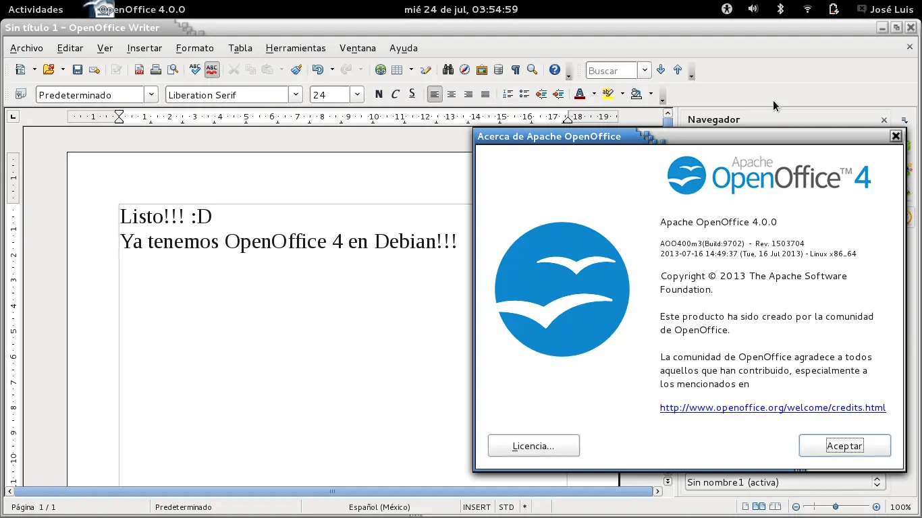
Task: Expand the Liberation Serif font dropdown
Action: tap(296, 94)
